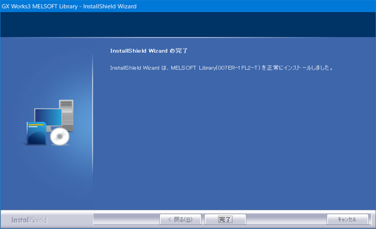
Task: Click the 完了 finish button
Action: pyautogui.click(x=225, y=219)
